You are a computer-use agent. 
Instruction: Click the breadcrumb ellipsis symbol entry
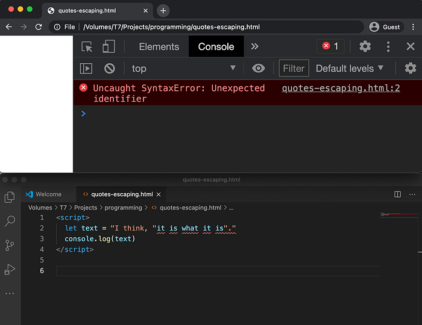coord(231,208)
